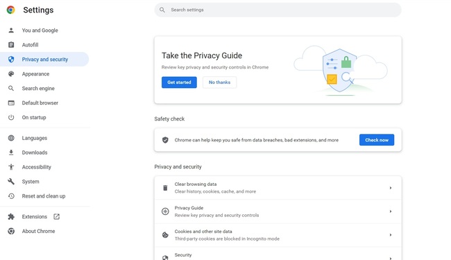Click the shield checkmark icon in Safety check
This screenshot has width=451, height=260.
[165, 140]
